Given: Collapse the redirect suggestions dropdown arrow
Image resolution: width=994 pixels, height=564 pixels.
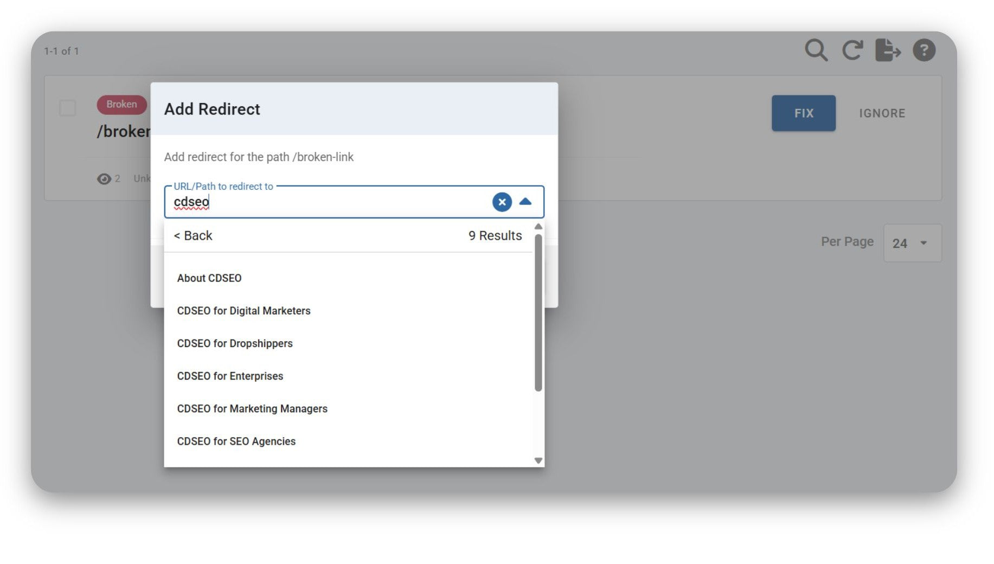Looking at the screenshot, I should (x=525, y=202).
